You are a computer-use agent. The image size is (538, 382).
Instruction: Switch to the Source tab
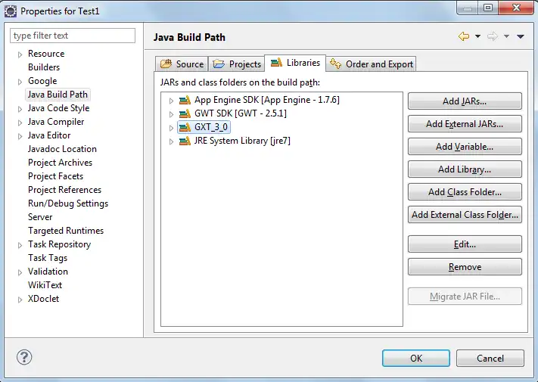click(182, 64)
